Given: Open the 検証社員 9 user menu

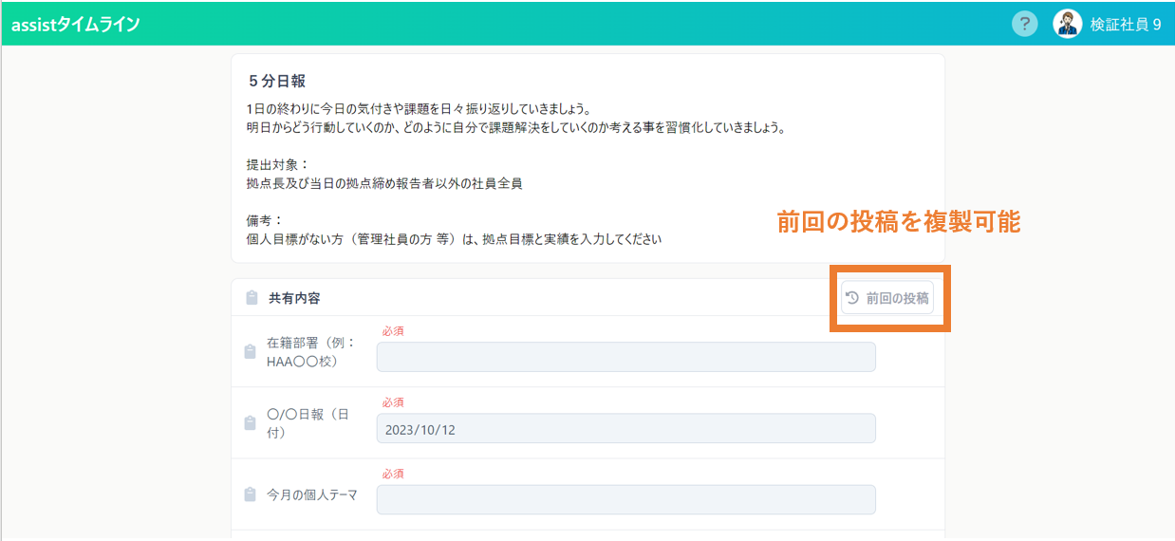Looking at the screenshot, I should click(x=1125, y=25).
